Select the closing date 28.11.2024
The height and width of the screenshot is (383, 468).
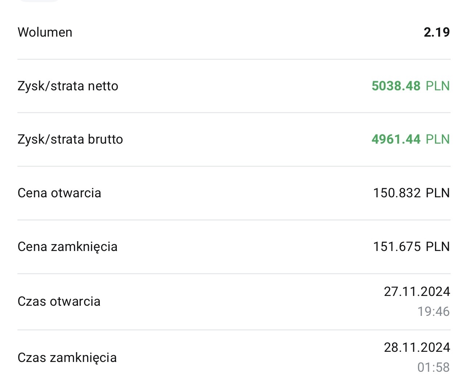point(417,347)
